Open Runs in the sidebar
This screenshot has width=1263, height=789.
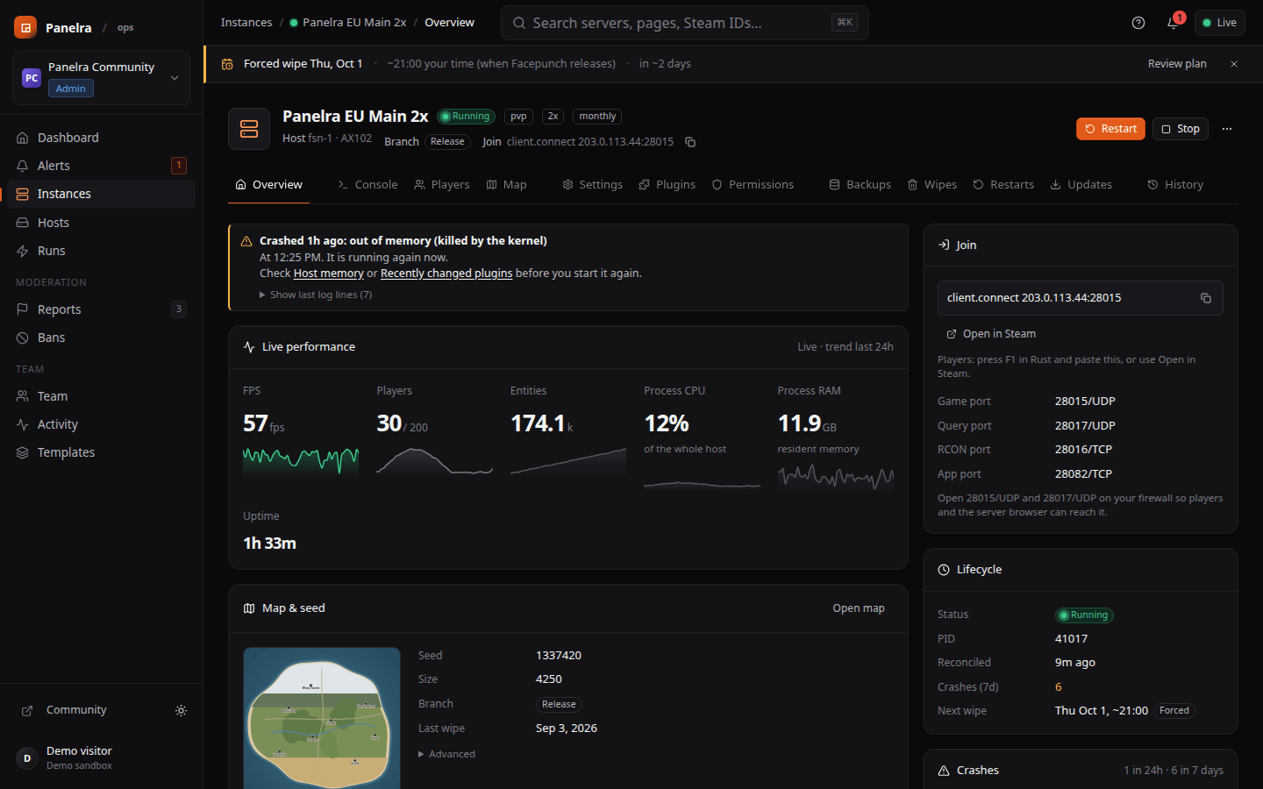point(101,251)
